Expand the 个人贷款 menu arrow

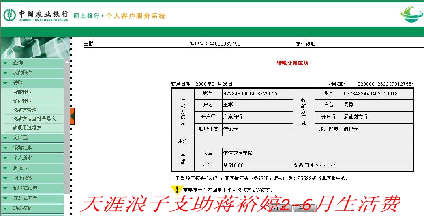tap(5, 158)
